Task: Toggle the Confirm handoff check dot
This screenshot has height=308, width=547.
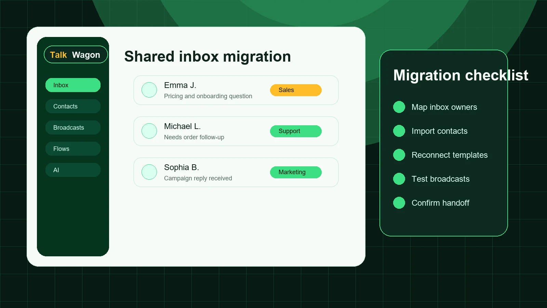Action: 399,203
